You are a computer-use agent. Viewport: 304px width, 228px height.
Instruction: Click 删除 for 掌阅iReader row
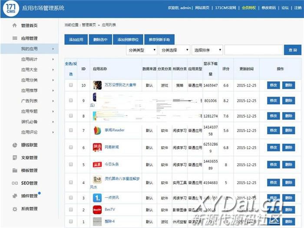[289, 130]
